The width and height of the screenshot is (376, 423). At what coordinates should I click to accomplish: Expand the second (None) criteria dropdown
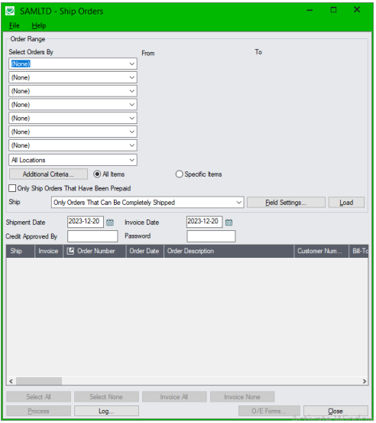131,77
